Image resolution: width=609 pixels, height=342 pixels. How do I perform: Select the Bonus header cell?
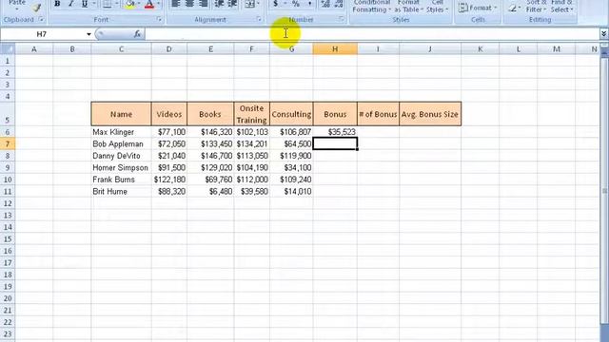point(335,114)
